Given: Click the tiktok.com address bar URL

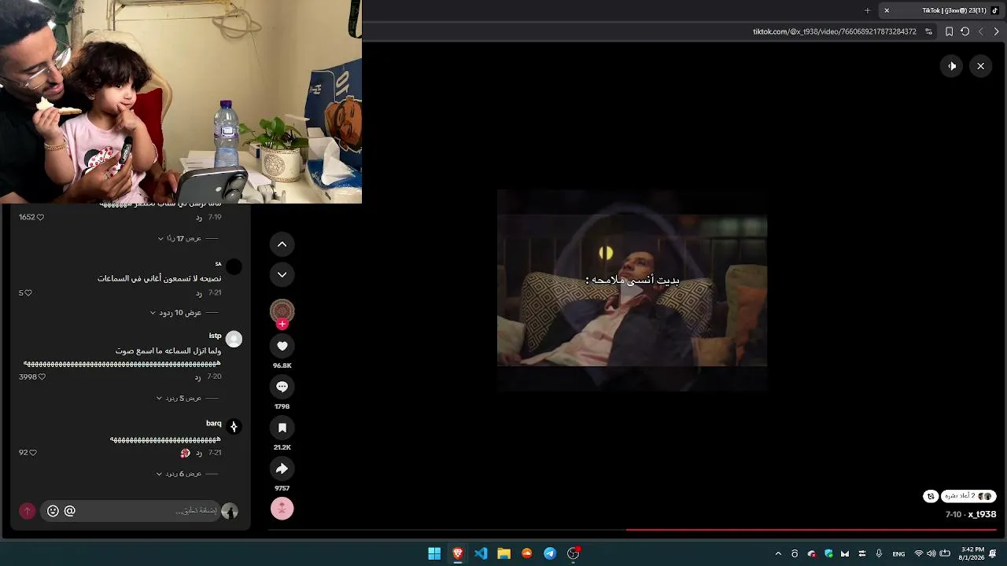Looking at the screenshot, I should [x=835, y=31].
